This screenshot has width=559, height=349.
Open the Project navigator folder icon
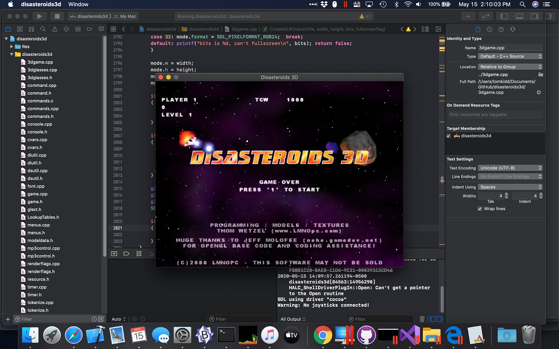8,29
